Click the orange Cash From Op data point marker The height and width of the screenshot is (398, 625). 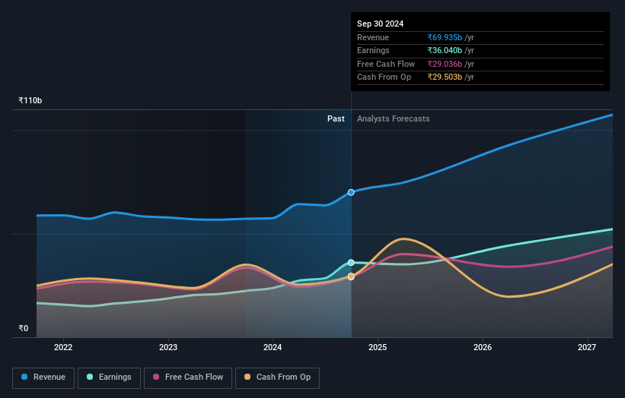[x=351, y=276]
